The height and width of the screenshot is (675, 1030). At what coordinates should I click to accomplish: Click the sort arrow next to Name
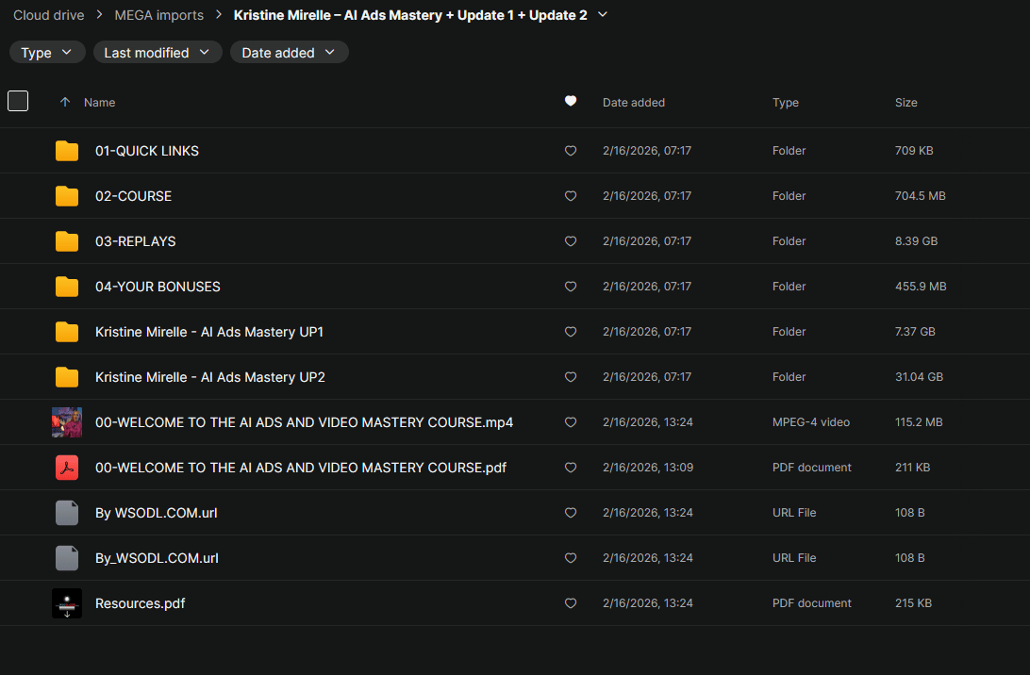[65, 102]
